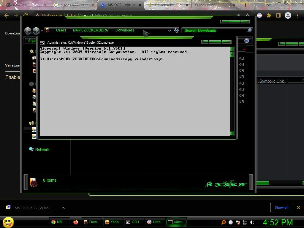Open Chrome extensions puzzle icon
The width and height of the screenshot is (304, 228).
[x=269, y=15]
